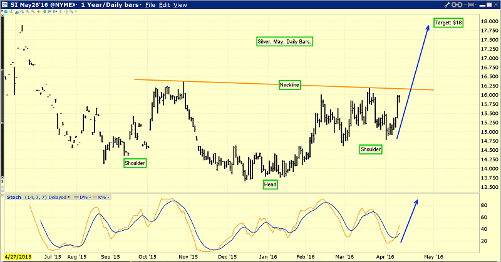Click the Stoch indicator name label
Viewport: 501px width, 262px height.
click(13, 198)
